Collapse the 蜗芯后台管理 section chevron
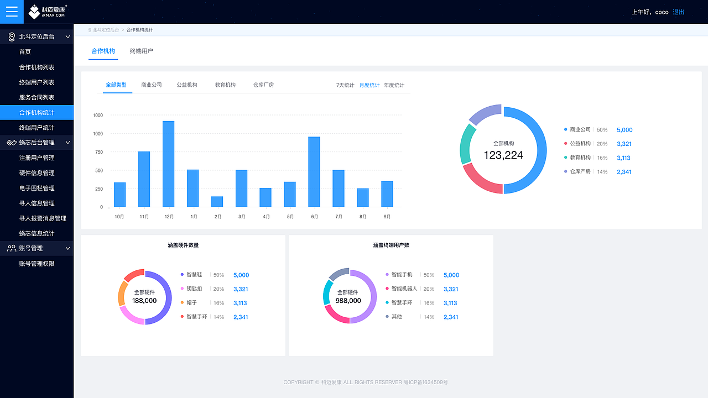The height and width of the screenshot is (398, 708). (68, 143)
